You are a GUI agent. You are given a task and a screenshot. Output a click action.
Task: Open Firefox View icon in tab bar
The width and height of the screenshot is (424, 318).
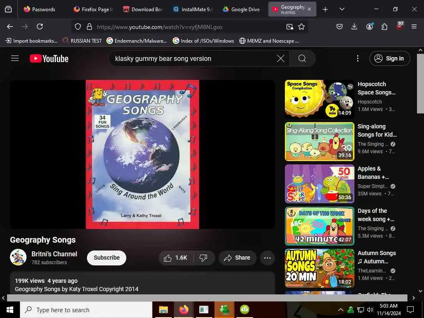pyautogui.click(x=8, y=10)
